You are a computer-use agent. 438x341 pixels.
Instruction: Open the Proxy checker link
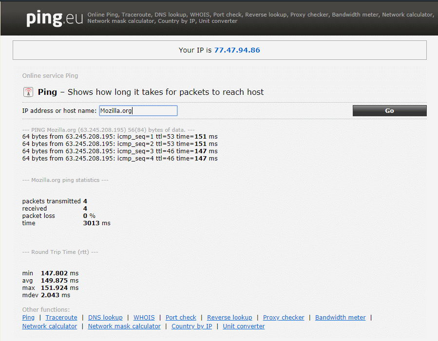(x=284, y=318)
